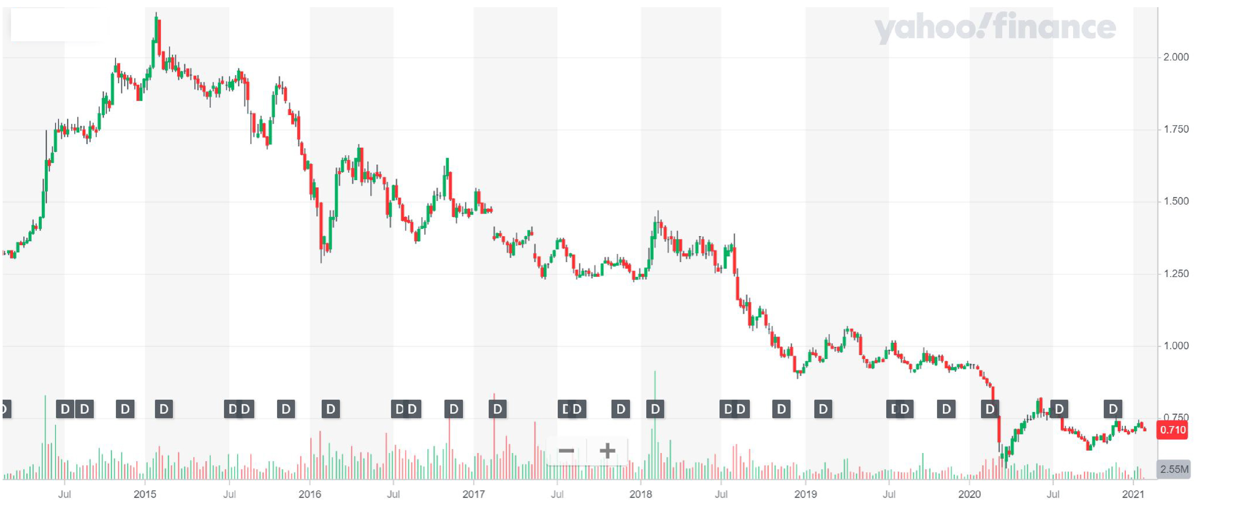Viewport: 1247px width, 520px height.
Task: Click the 2.55M volume label
Action: tap(1173, 469)
